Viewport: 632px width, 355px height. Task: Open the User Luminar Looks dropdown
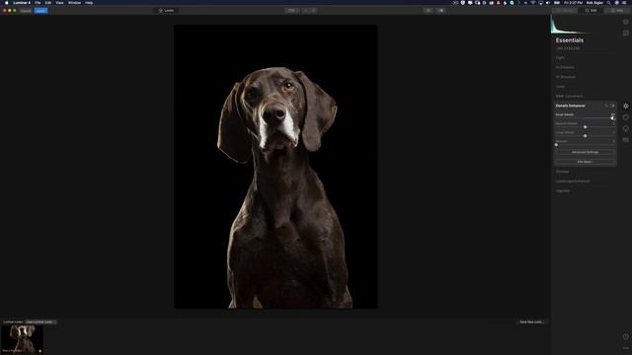coord(40,322)
